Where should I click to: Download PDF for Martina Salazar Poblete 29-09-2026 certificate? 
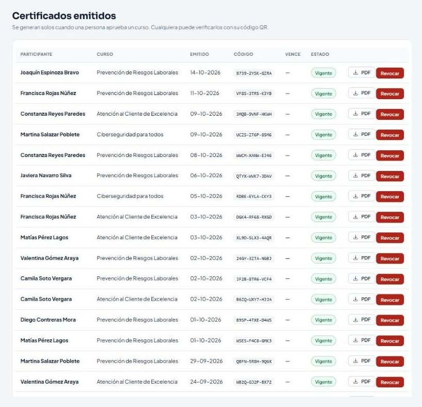point(362,361)
